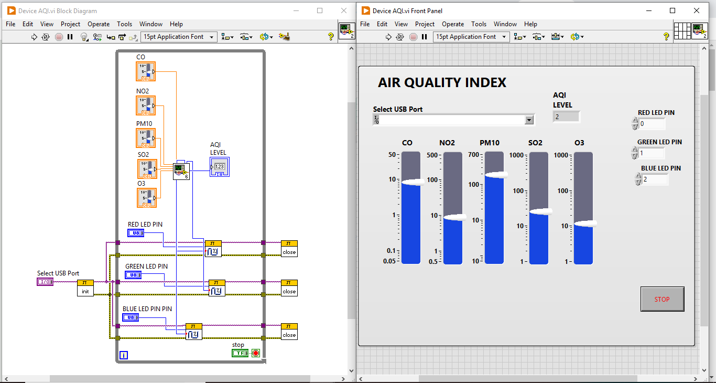Open Edit menu in Front Panel window

coord(382,24)
